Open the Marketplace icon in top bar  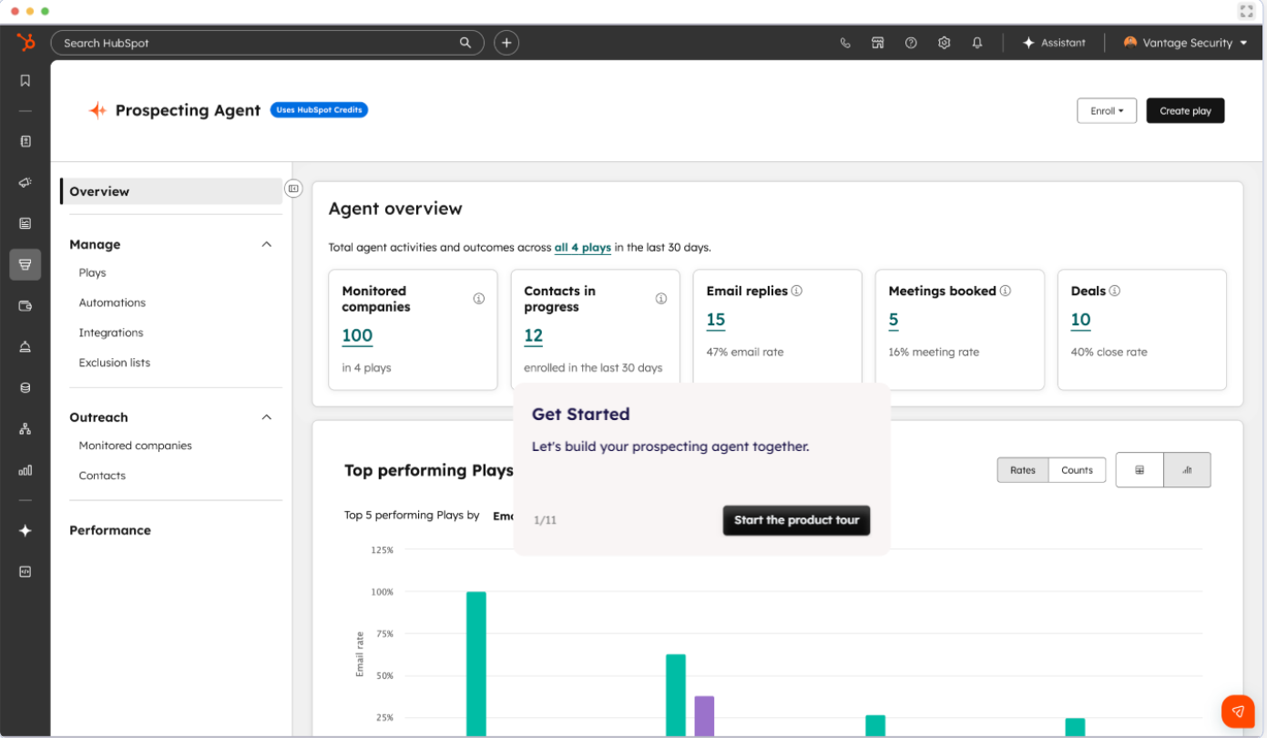(878, 43)
